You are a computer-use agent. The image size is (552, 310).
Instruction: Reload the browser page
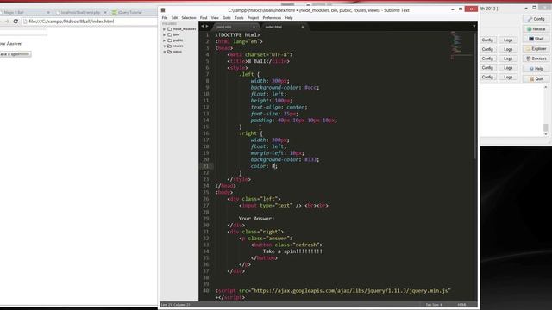[16, 22]
